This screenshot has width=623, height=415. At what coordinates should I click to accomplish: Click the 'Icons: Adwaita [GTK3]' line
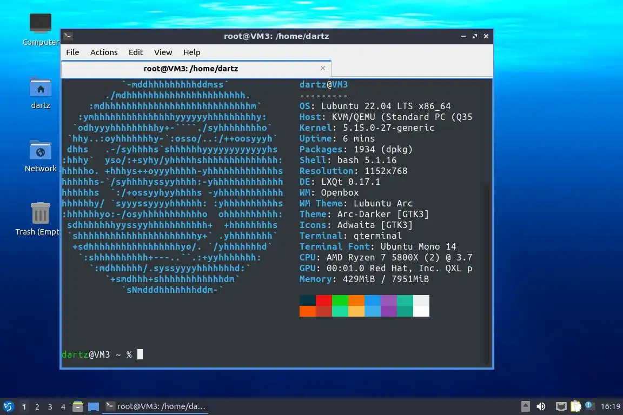(356, 225)
